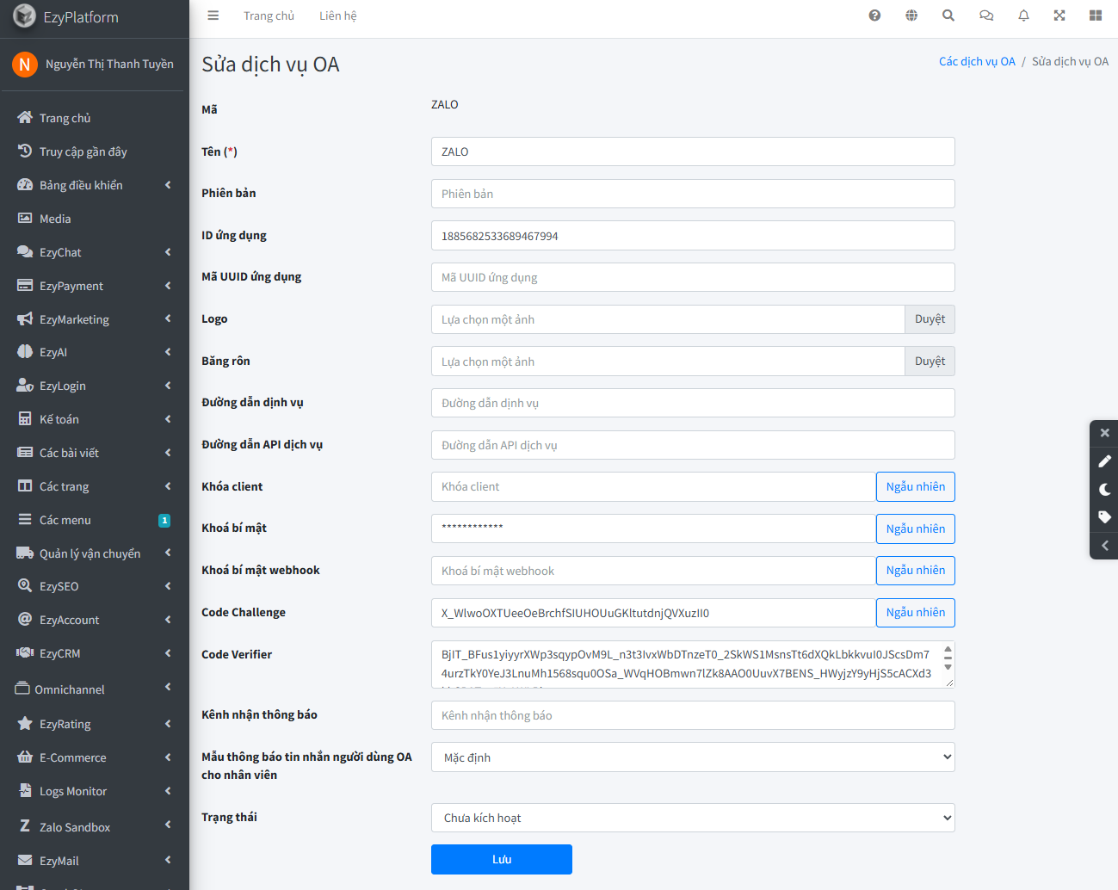This screenshot has width=1118, height=890.
Task: Toggle fullscreen expand icon
Action: [x=1059, y=15]
